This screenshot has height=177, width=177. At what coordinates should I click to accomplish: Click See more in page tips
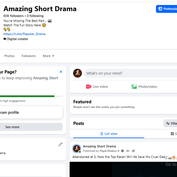[31, 127]
